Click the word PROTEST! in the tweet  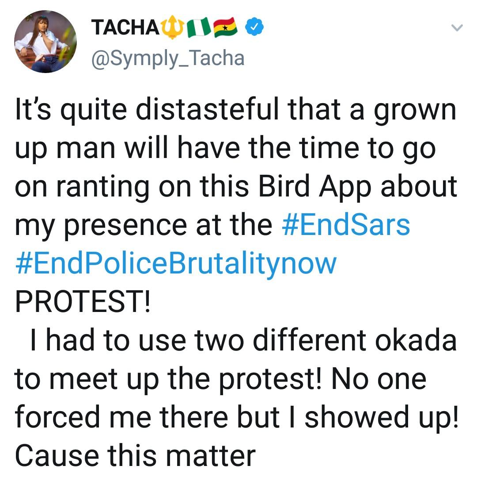(83, 301)
